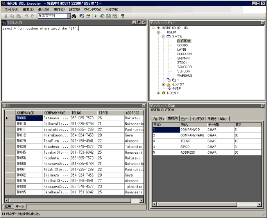This screenshot has width=267, height=218.
Task: Click the binoculars search icon in toolbar
Action: pos(73,16)
